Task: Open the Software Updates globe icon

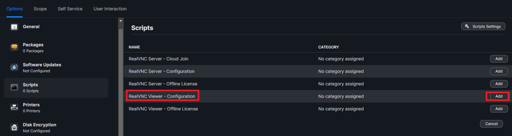Action: coord(14,67)
